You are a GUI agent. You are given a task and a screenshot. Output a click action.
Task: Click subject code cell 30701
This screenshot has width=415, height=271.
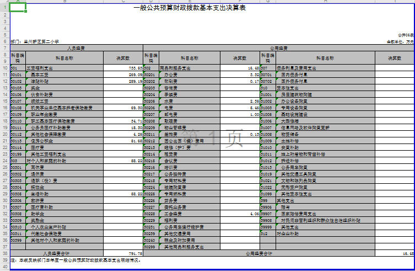[267, 75]
